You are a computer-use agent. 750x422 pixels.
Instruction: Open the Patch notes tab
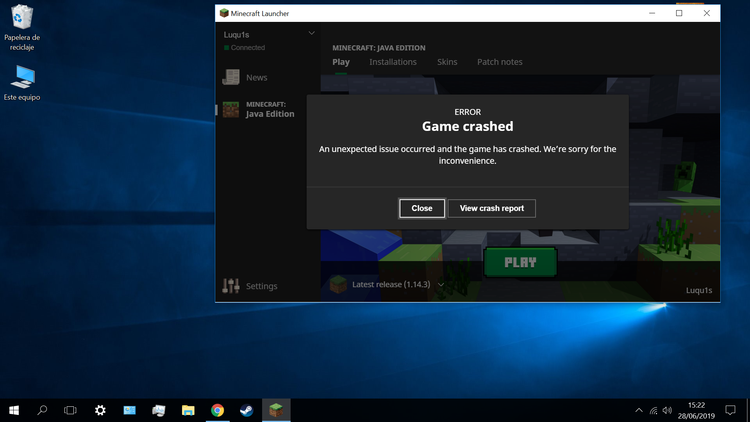point(500,62)
